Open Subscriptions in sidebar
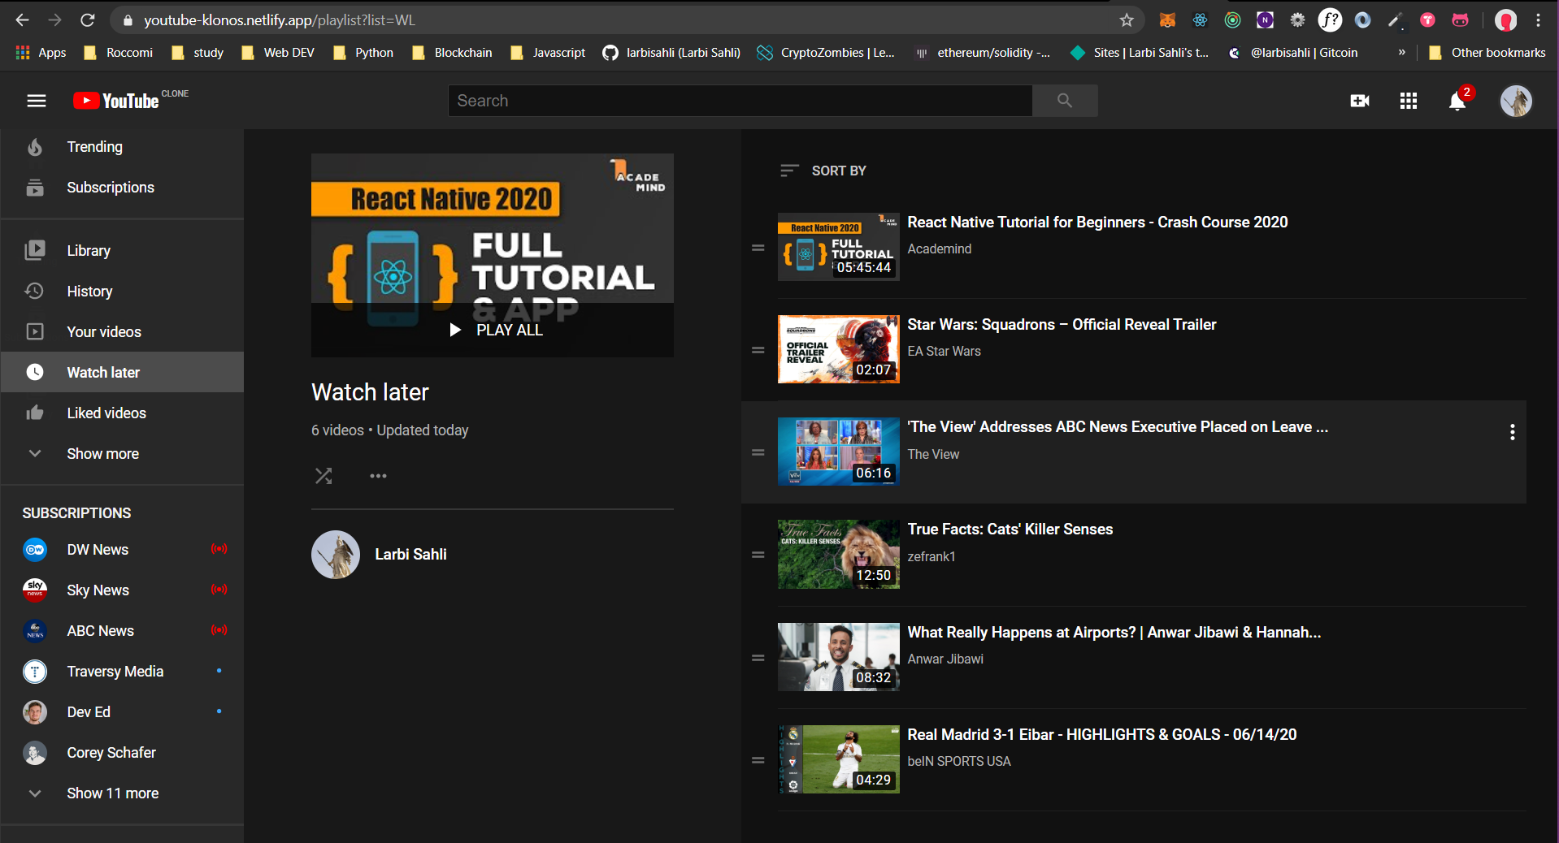This screenshot has width=1559, height=843. click(122, 188)
